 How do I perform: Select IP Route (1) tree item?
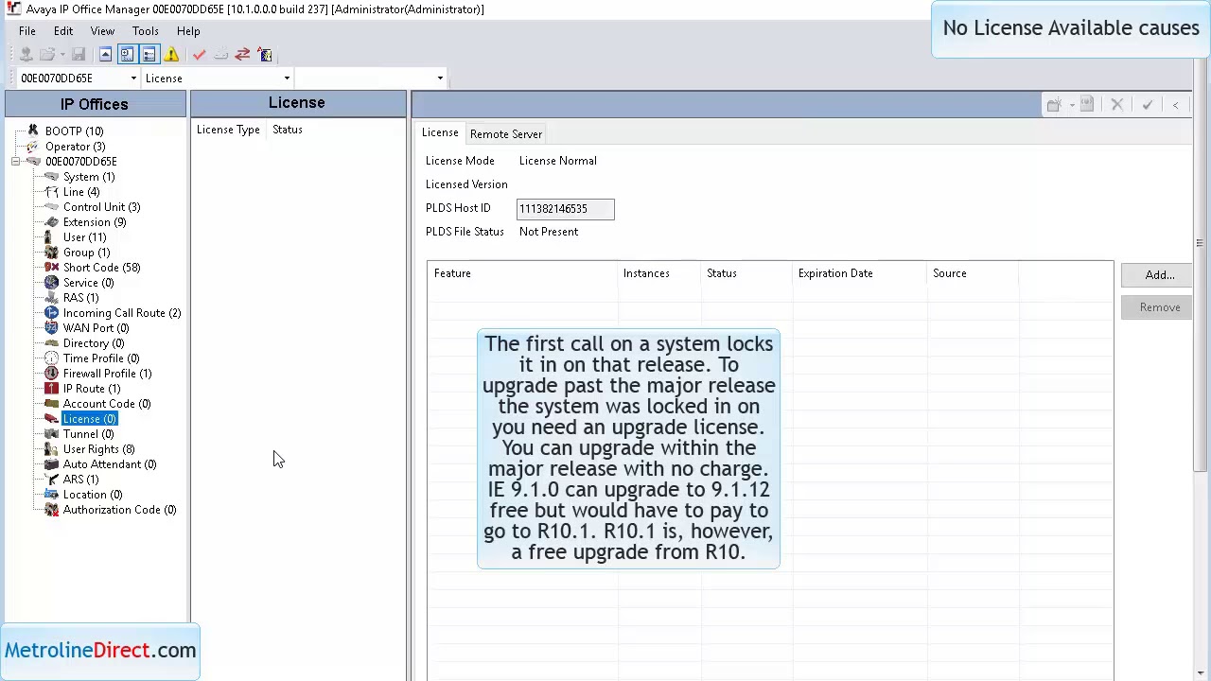pyautogui.click(x=92, y=389)
